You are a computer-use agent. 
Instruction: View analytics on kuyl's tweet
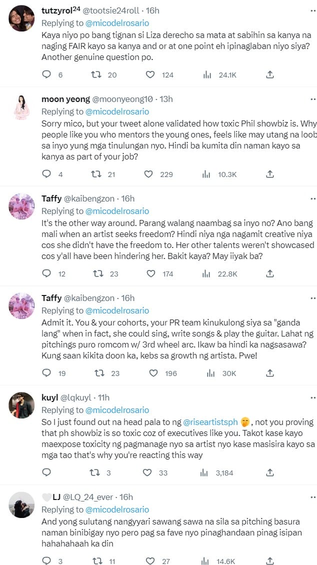point(207,472)
